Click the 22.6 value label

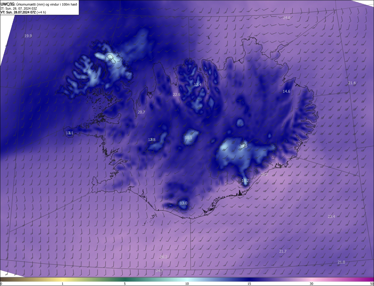[x=176, y=94]
